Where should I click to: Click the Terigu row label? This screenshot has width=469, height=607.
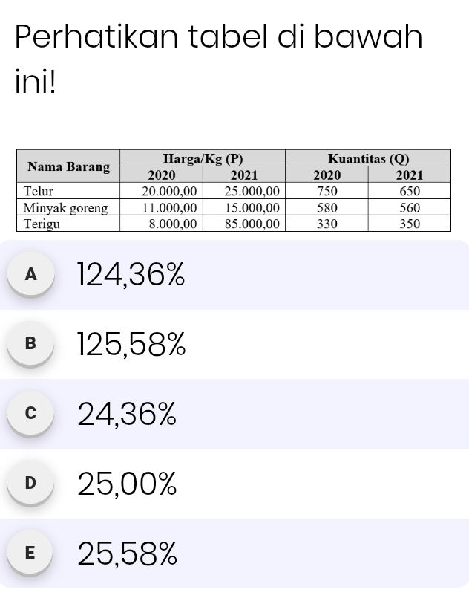pyautogui.click(x=42, y=223)
